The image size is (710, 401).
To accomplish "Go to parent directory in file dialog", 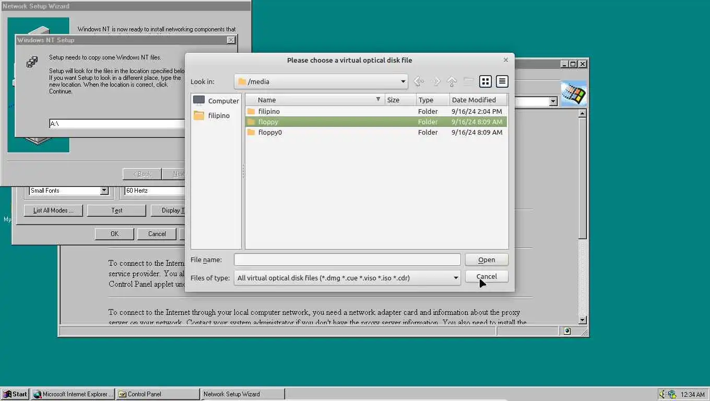I will point(452,81).
